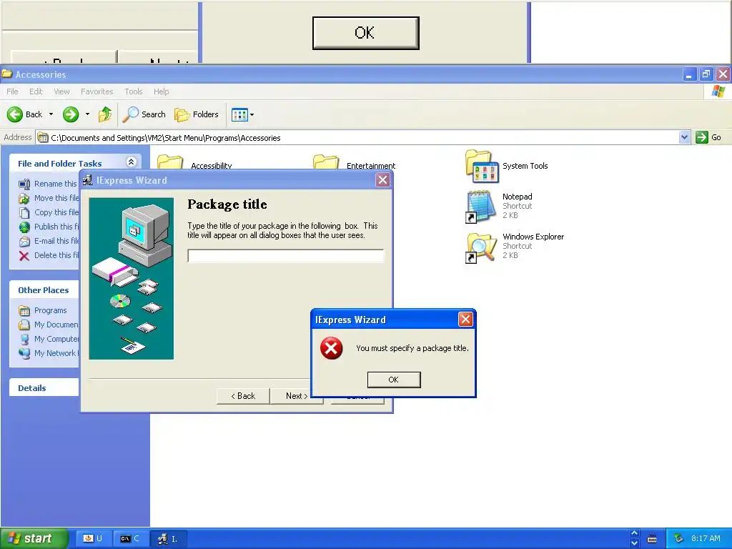732x549 pixels.
Task: Select the Notepad shortcut icon
Action: click(480, 206)
